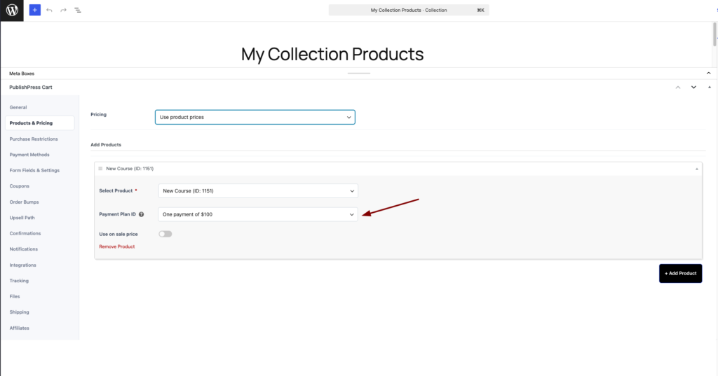Open the Notifications tab
This screenshot has width=718, height=376.
pos(24,249)
